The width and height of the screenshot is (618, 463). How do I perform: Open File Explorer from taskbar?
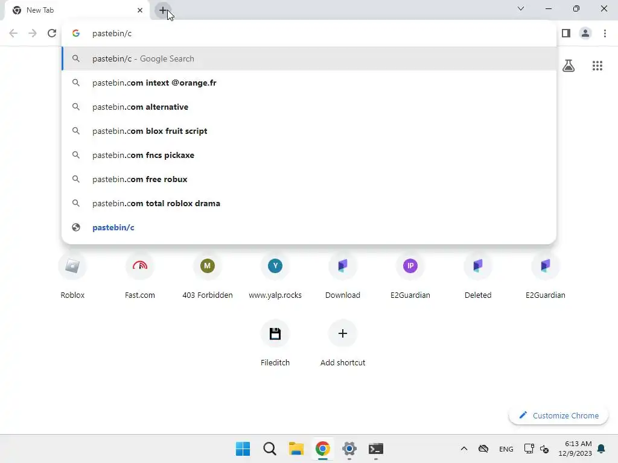tap(296, 449)
